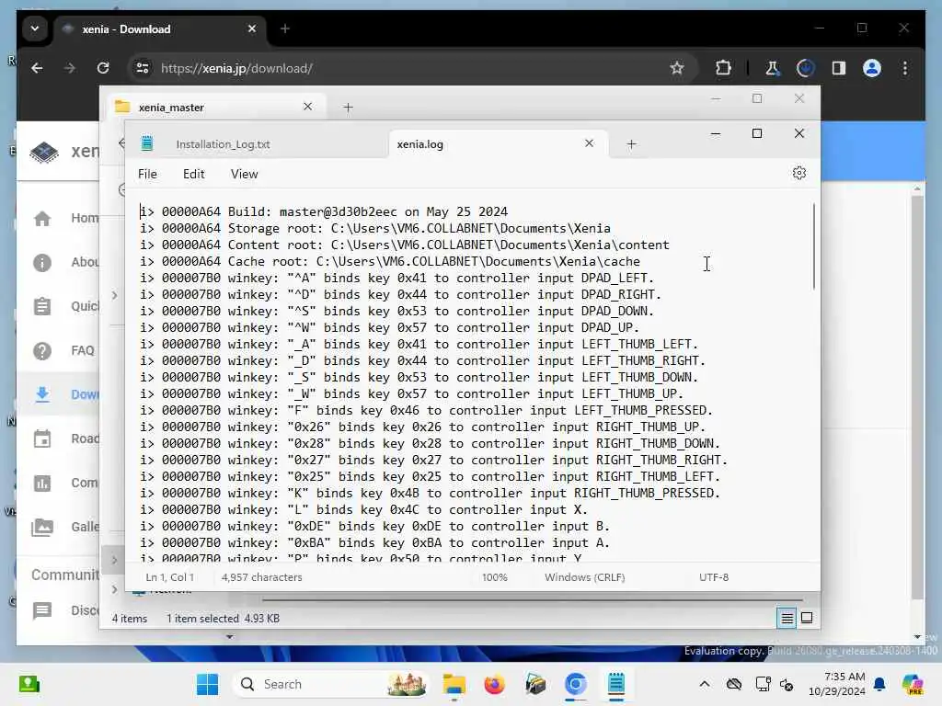942x706 pixels.
Task: Reload the xenia download page
Action: [x=103, y=68]
